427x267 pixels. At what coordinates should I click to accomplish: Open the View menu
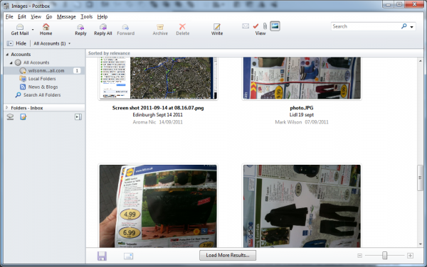[x=36, y=16]
